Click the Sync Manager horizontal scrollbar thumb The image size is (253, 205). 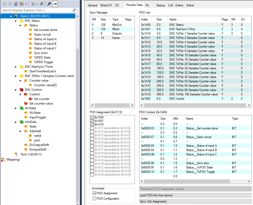[x=112, y=105]
